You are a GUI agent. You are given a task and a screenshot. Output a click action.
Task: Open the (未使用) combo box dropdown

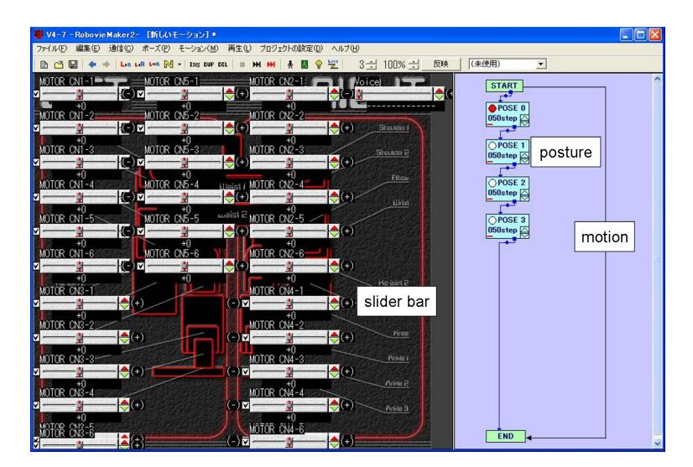tap(540, 65)
